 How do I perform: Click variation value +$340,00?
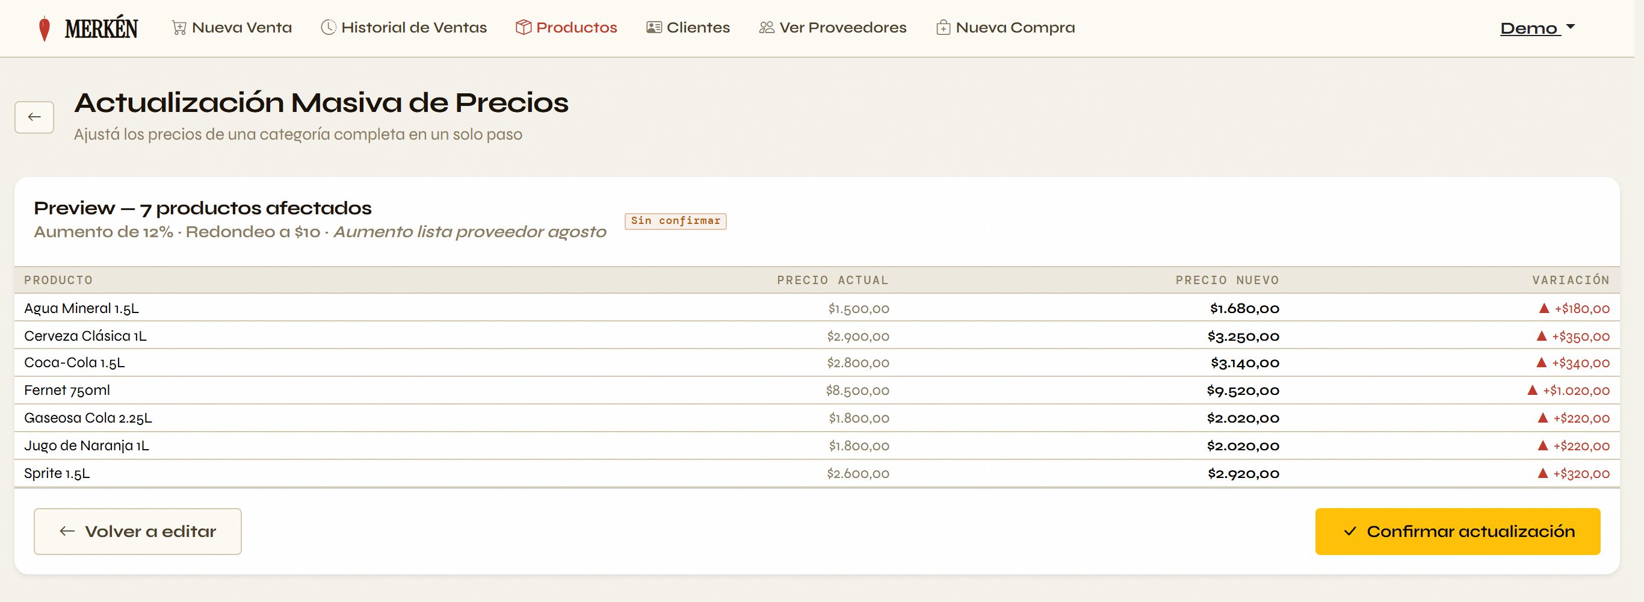click(x=1581, y=363)
